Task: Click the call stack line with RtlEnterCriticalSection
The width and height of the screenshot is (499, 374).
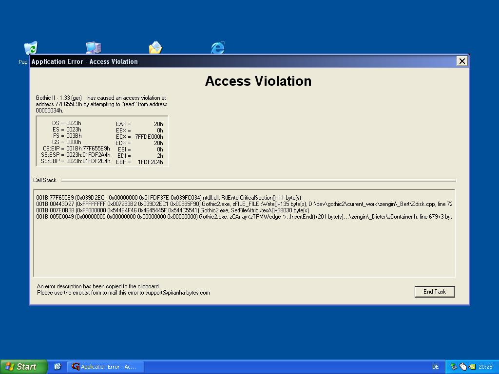Action: click(x=169, y=198)
